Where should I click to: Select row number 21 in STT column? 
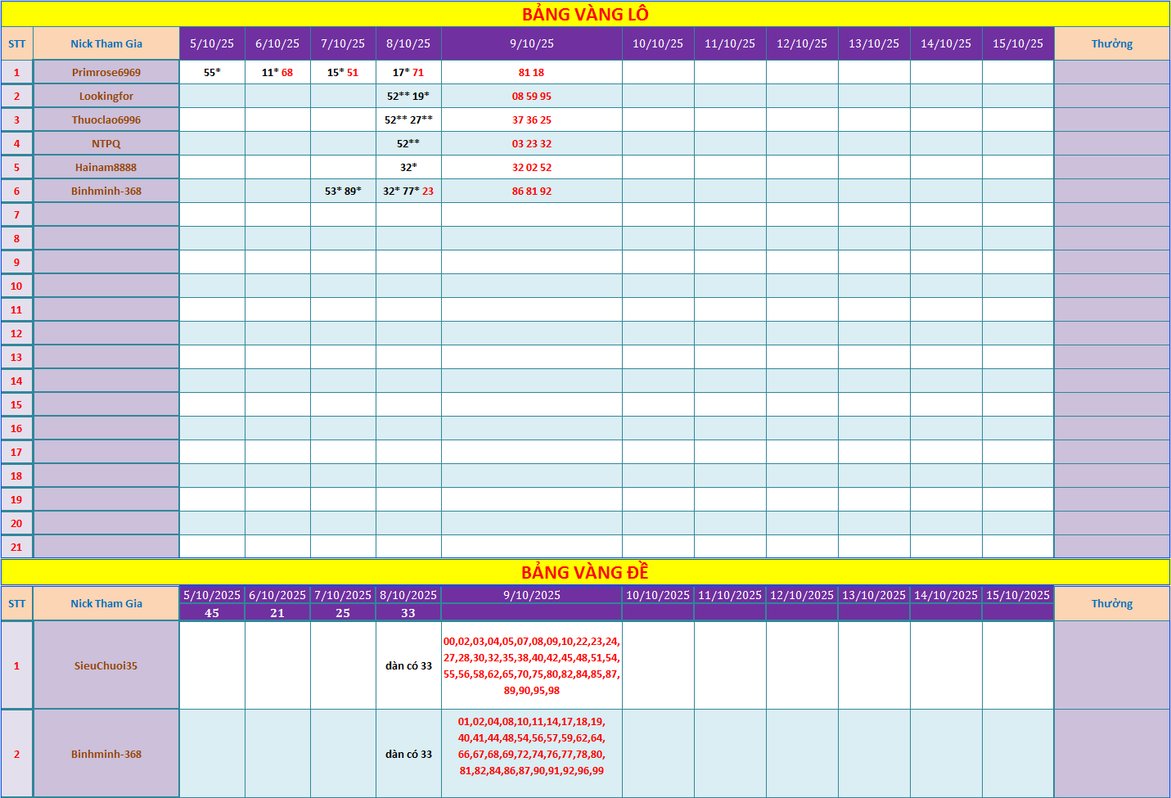tap(16, 547)
